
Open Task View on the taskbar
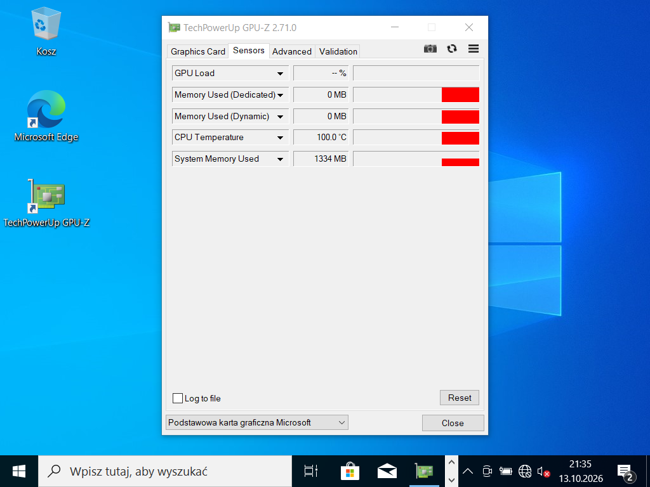click(x=310, y=471)
